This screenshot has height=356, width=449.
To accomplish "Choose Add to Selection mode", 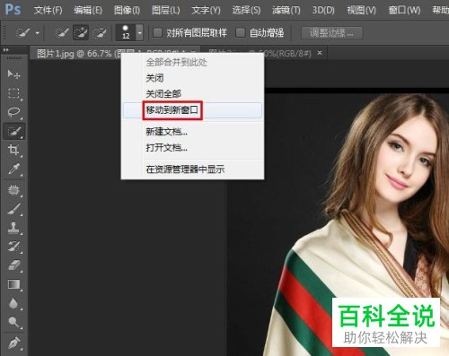I will [81, 32].
